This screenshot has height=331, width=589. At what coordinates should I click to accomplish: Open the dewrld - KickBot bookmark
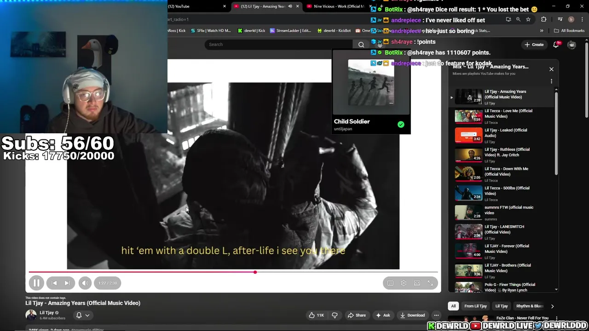(x=334, y=31)
